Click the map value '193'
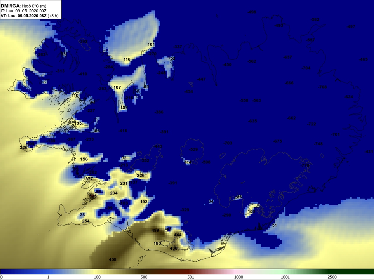 (144, 202)
